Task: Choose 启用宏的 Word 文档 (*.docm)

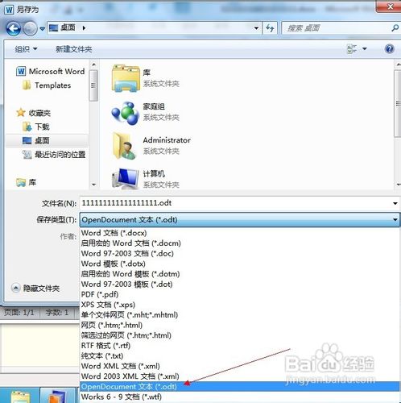Action: [x=239, y=243]
